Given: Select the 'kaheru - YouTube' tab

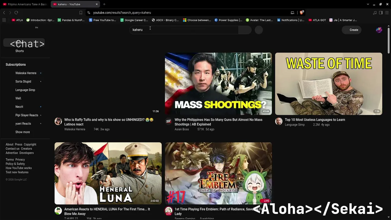Looking at the screenshot, I should 75,4.
